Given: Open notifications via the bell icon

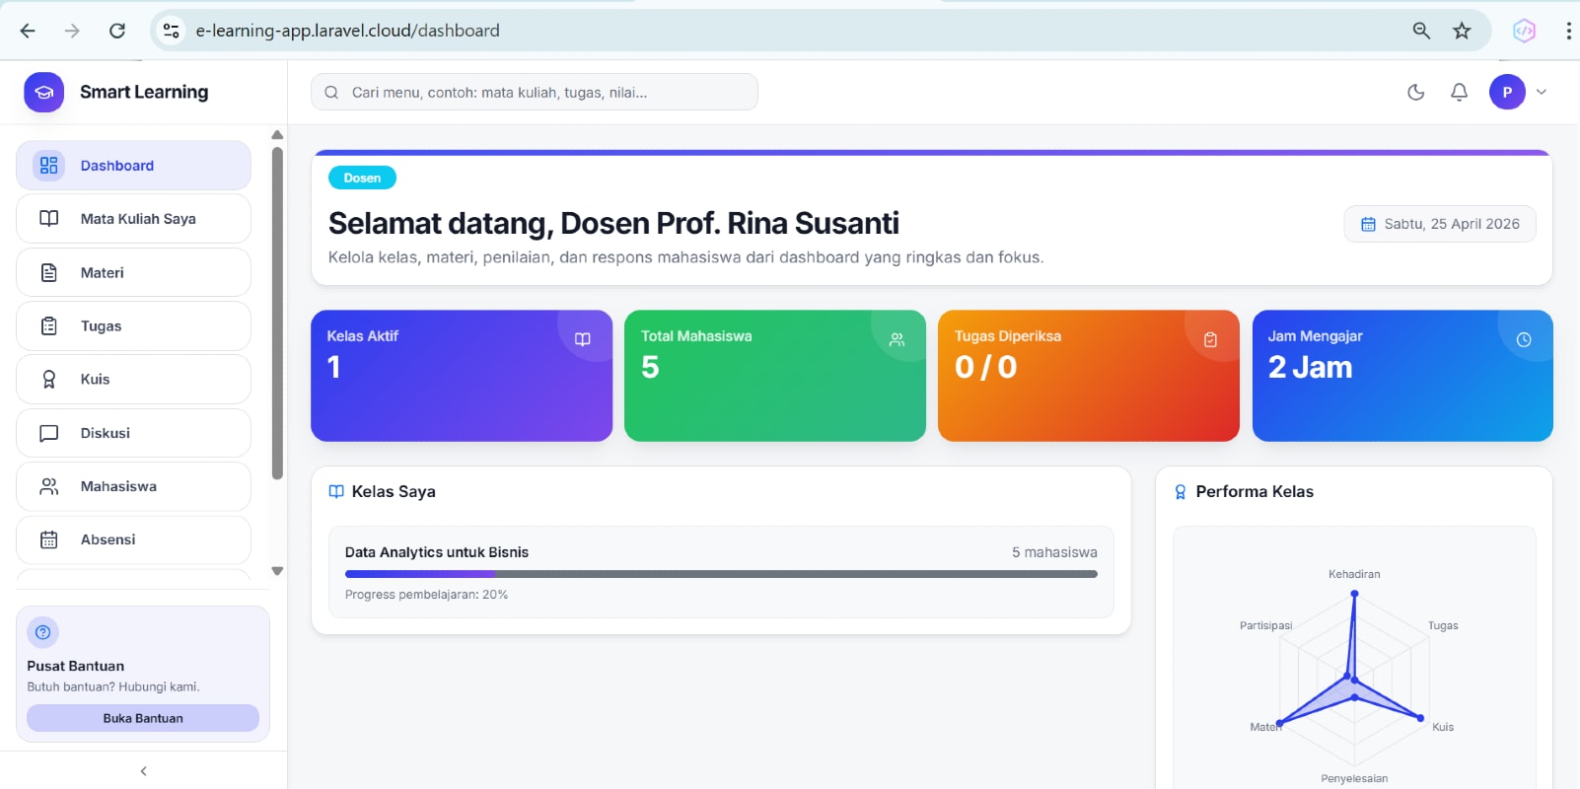Looking at the screenshot, I should pyautogui.click(x=1459, y=92).
